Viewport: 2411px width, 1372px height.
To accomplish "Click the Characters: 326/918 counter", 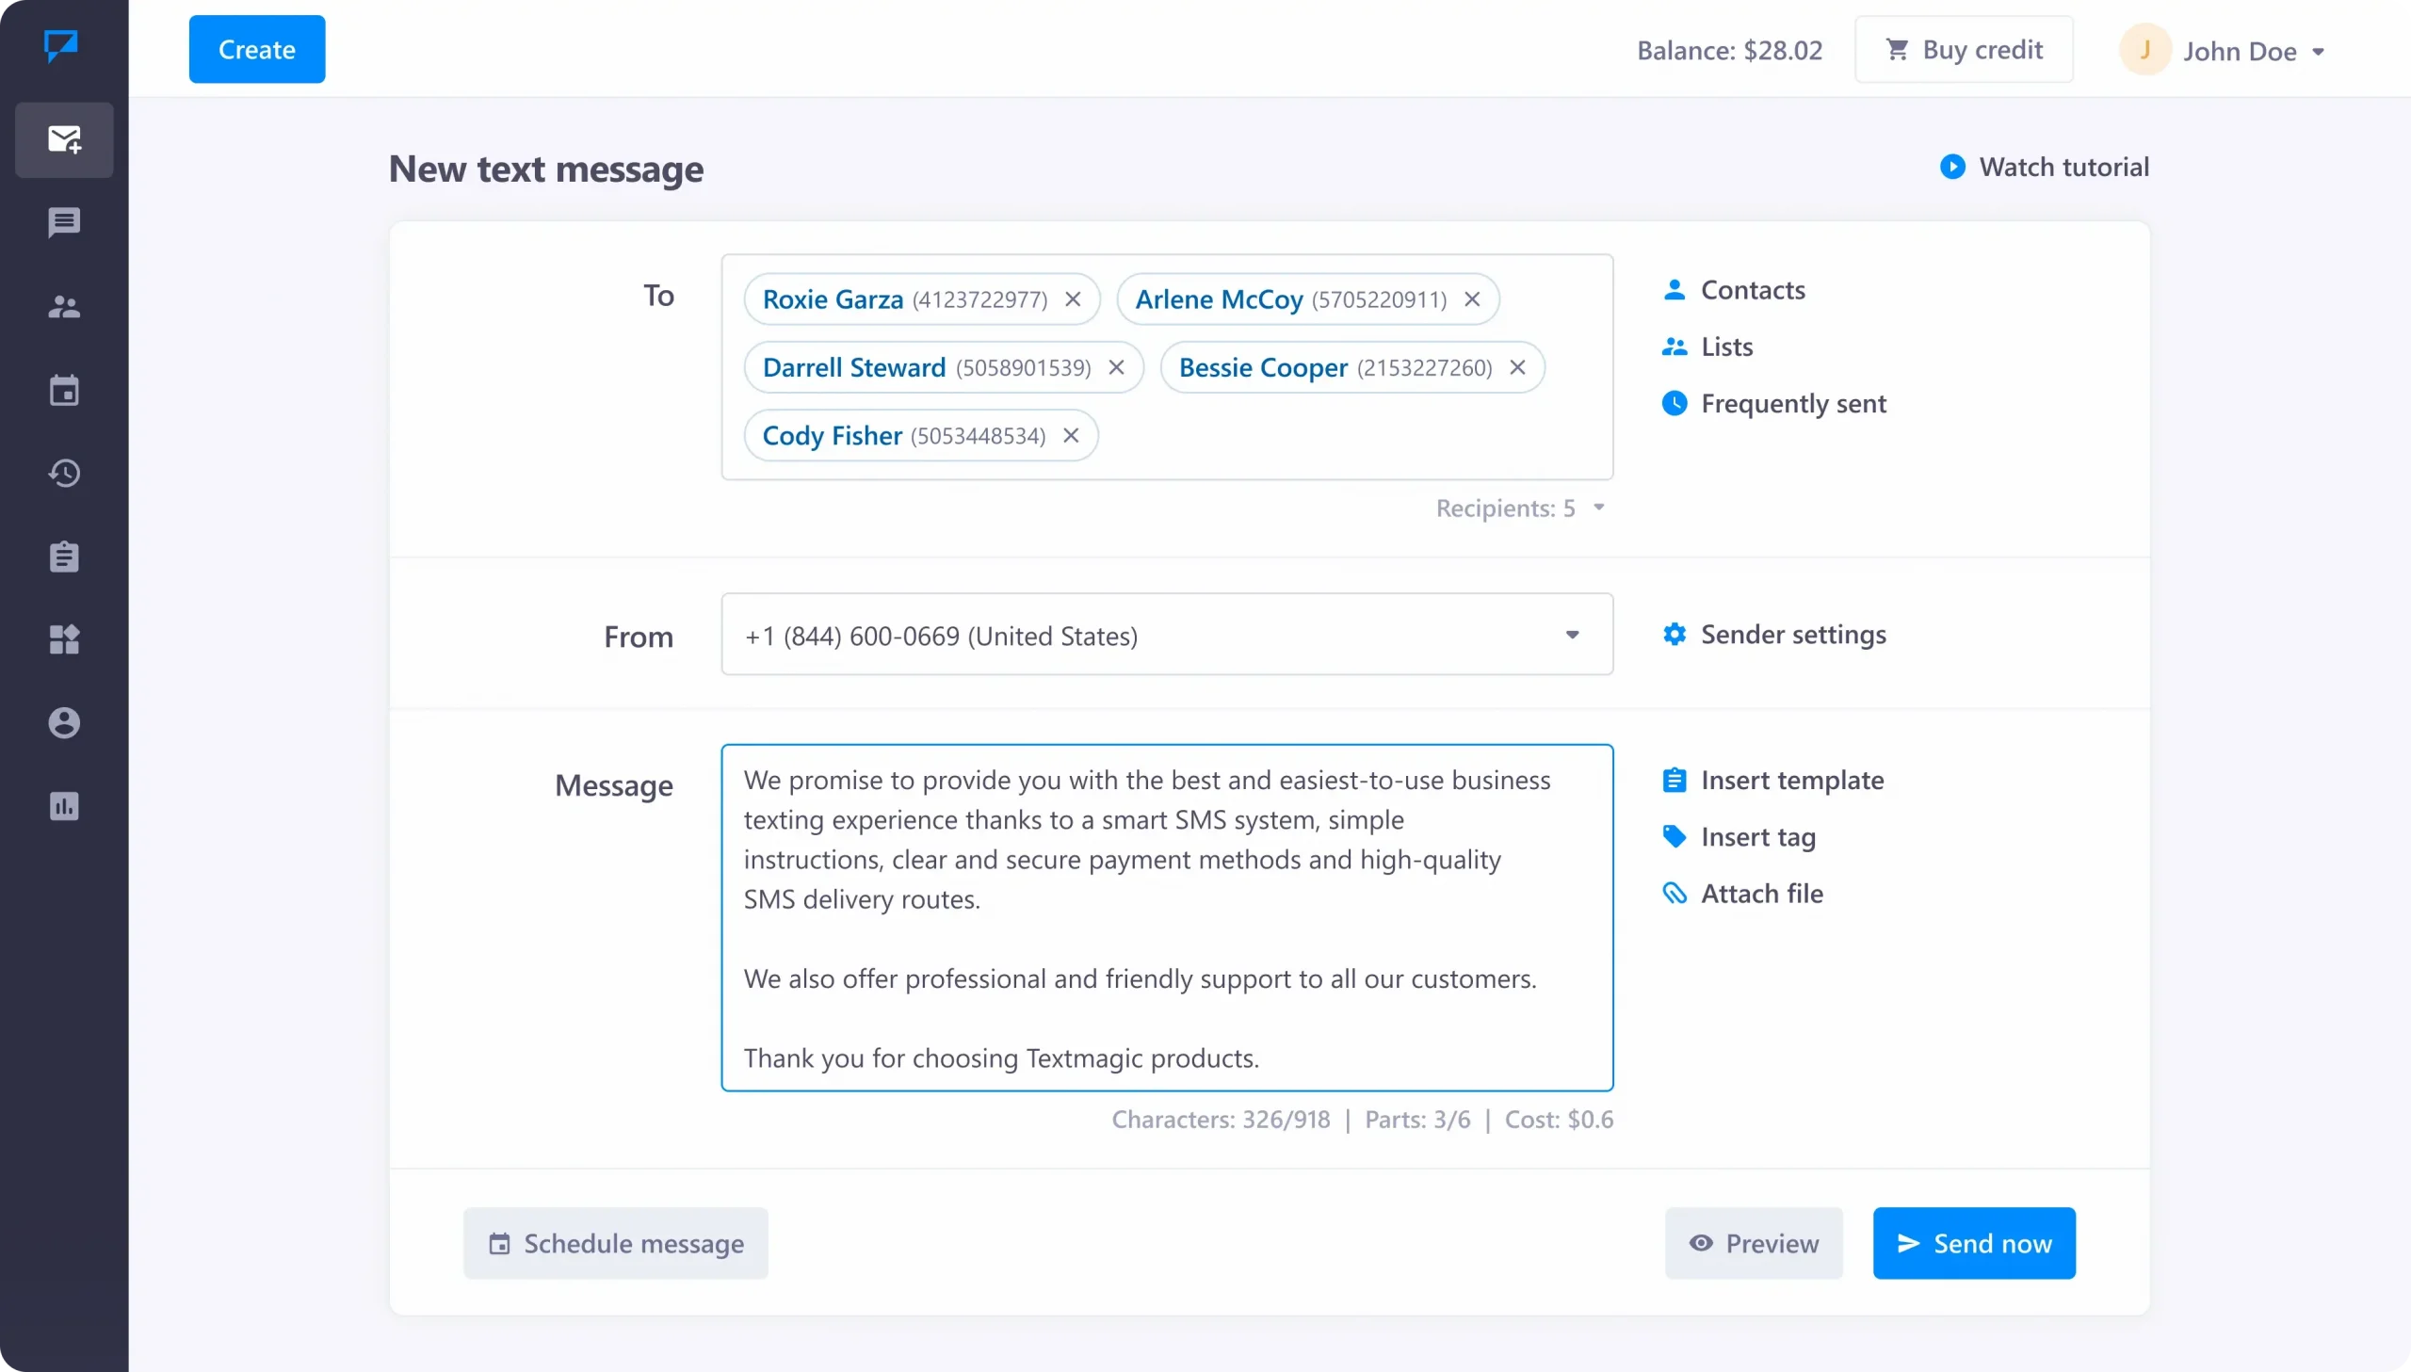I will coord(1221,1119).
